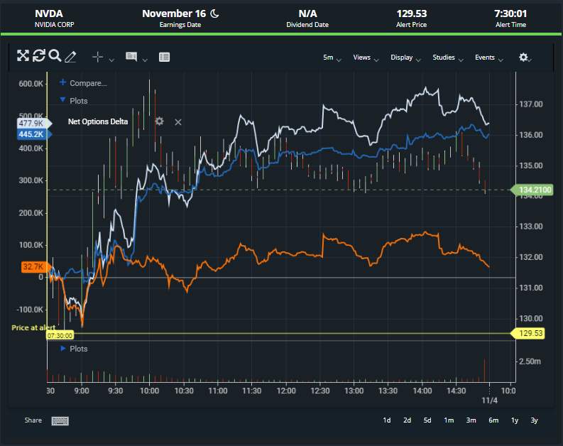The height and width of the screenshot is (446, 563).
Task: Click the 477.9K white value tag
Action: click(x=34, y=123)
